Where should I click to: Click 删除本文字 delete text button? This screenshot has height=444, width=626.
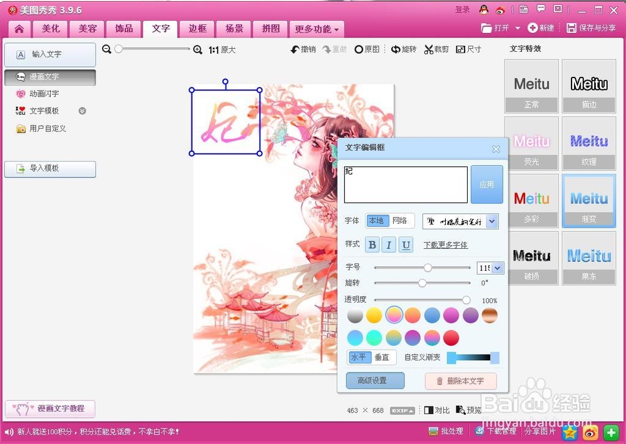pos(461,381)
